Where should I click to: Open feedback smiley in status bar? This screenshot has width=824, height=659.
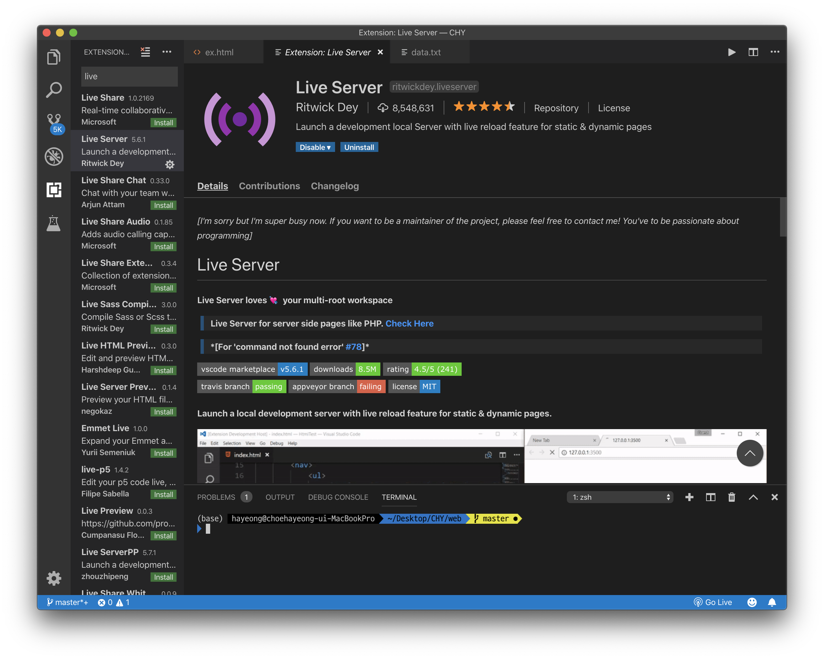752,602
